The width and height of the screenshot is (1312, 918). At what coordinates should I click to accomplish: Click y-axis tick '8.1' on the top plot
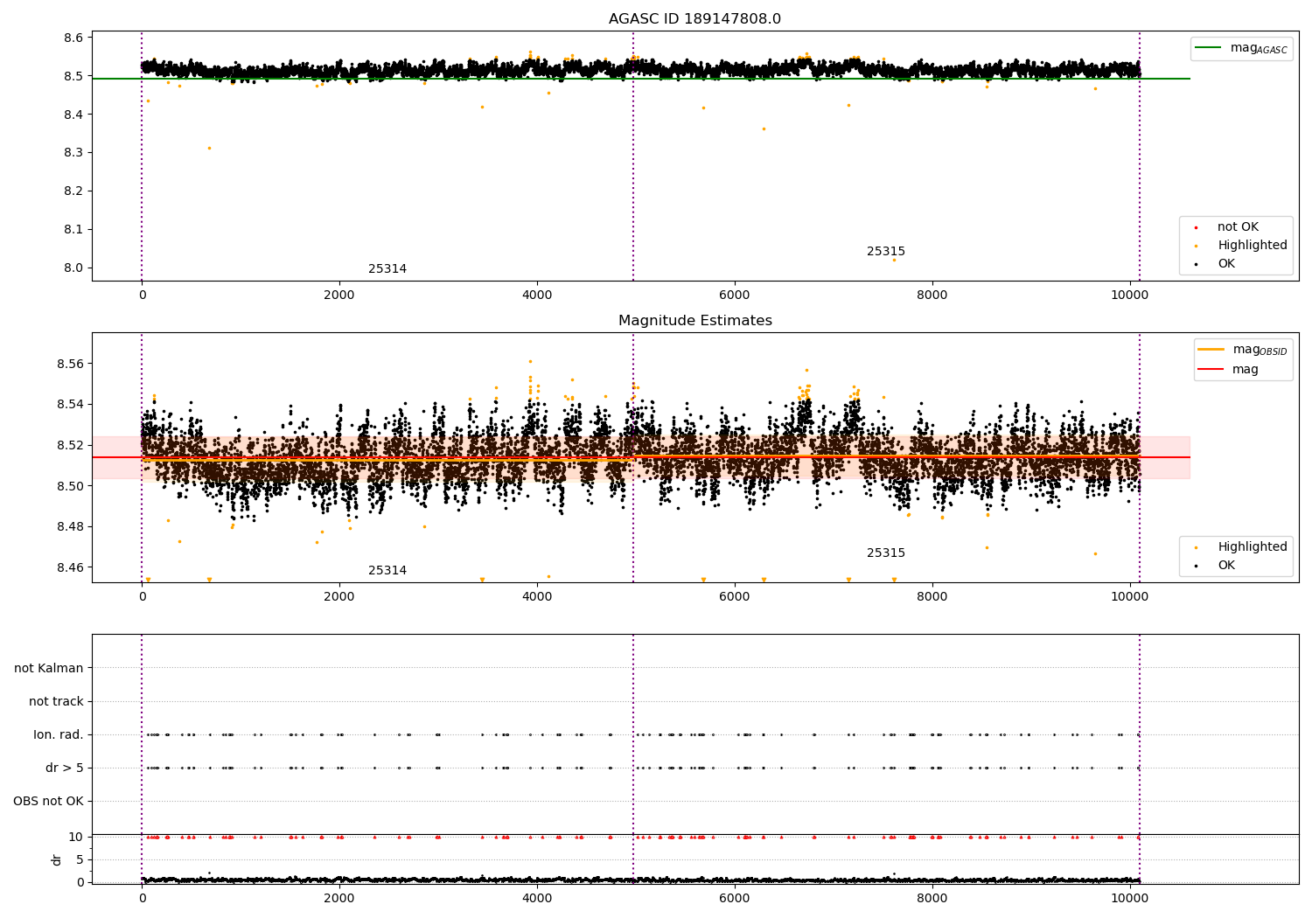[73, 230]
